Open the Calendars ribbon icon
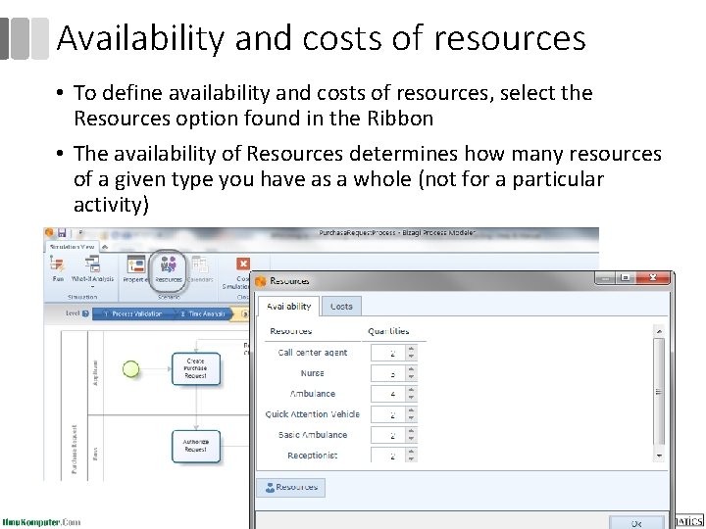This screenshot has height=529, width=706. (200, 264)
